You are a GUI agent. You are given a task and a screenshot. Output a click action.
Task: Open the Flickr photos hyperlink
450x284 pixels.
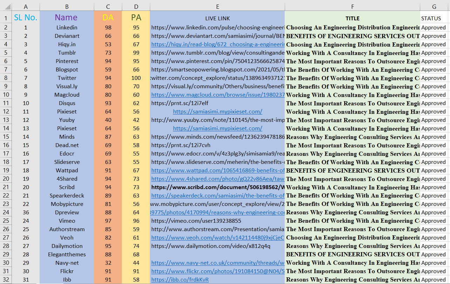(x=217, y=271)
